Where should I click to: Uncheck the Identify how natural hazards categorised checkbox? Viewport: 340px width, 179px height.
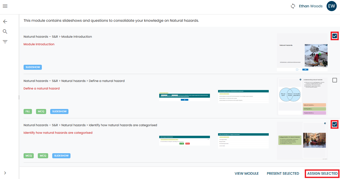(x=335, y=124)
